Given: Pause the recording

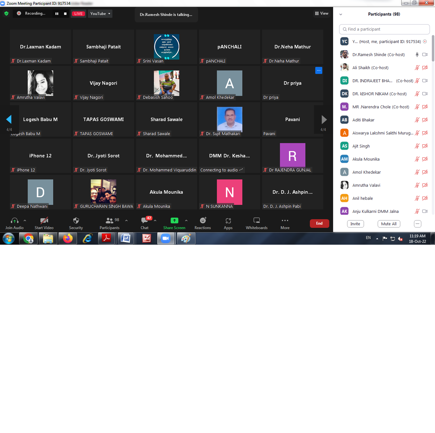Looking at the screenshot, I should 57,14.
